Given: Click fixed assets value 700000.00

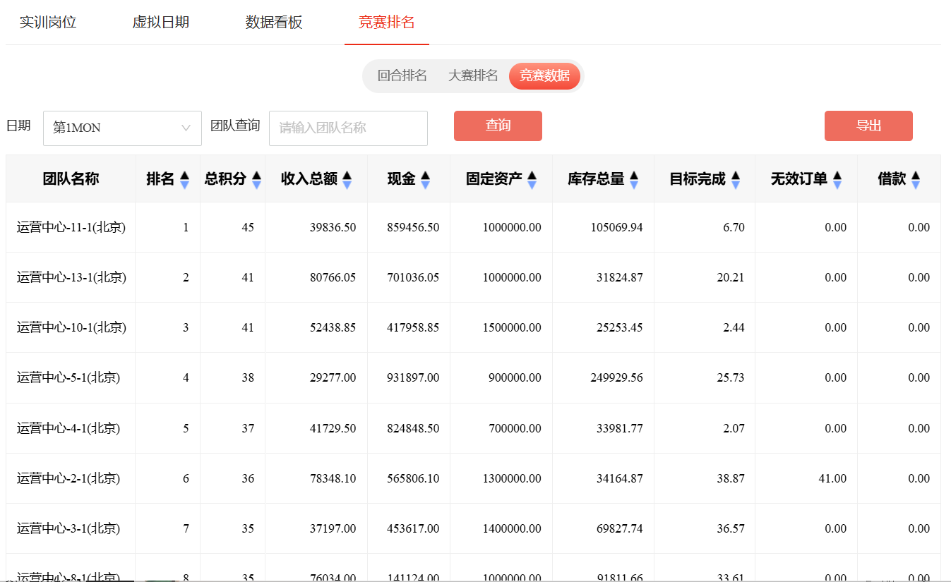Looking at the screenshot, I should click(x=515, y=428).
